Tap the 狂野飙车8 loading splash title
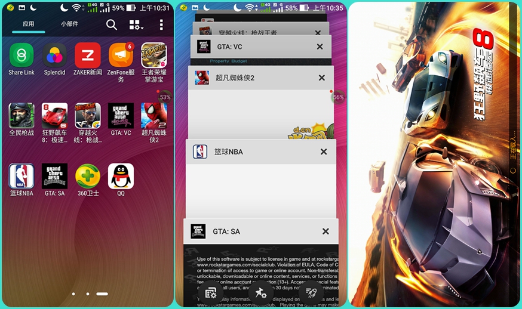522x309 pixels. pos(483,75)
